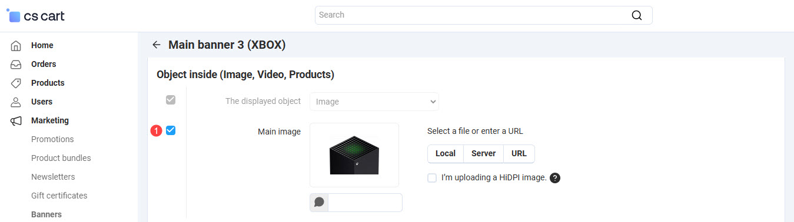Go back using the left arrow
Screen dimensions: 794x222
(156, 45)
